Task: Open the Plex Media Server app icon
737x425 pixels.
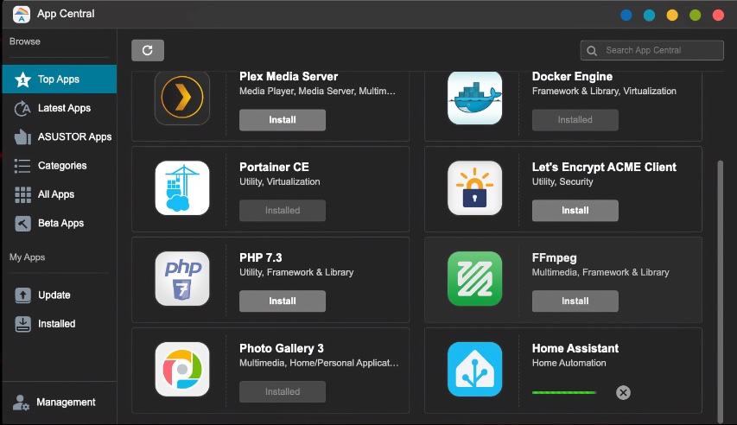Action: [182, 98]
